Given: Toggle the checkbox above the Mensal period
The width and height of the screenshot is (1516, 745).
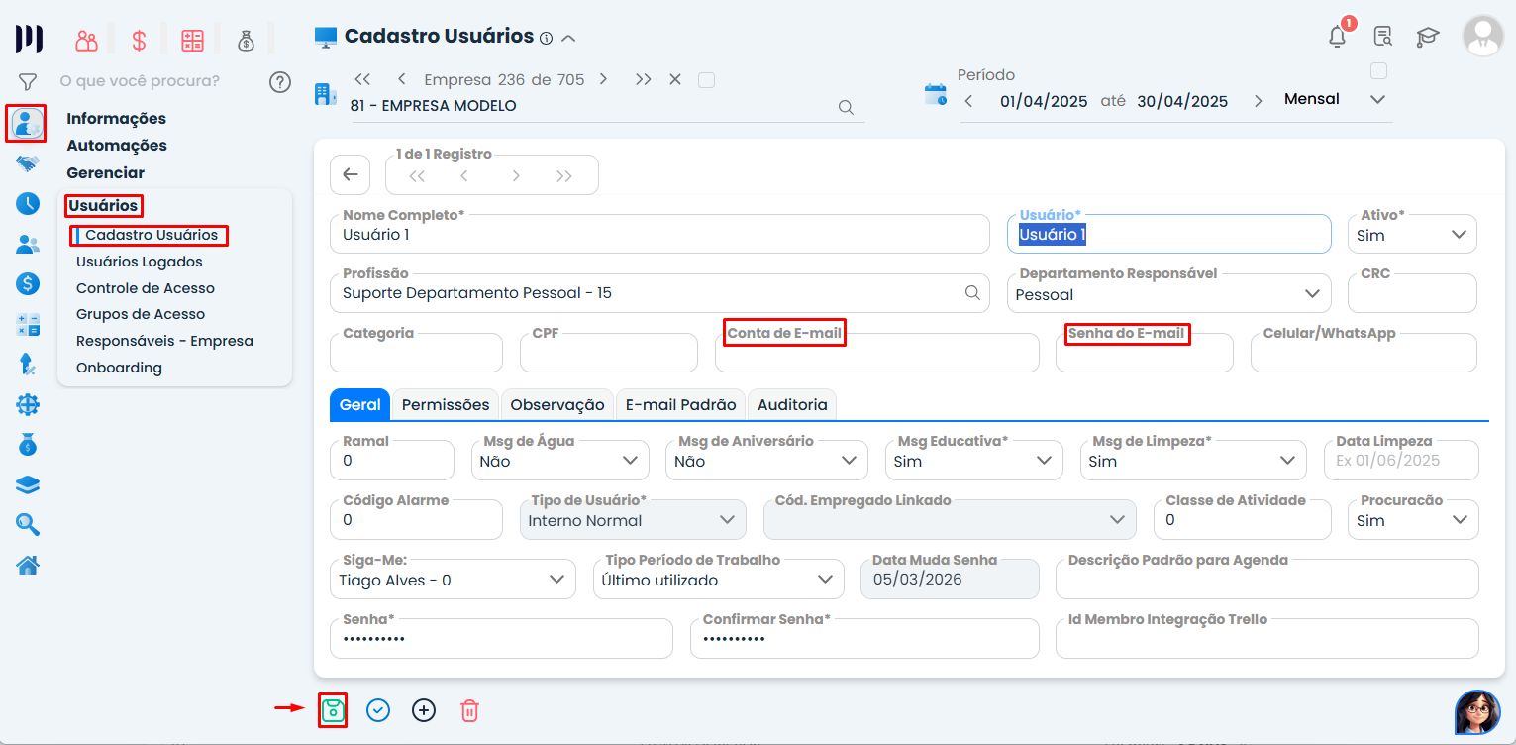Looking at the screenshot, I should (x=1378, y=71).
